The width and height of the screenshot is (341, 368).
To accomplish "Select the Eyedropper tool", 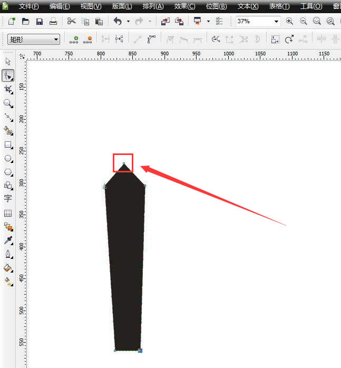I will pos(8,240).
